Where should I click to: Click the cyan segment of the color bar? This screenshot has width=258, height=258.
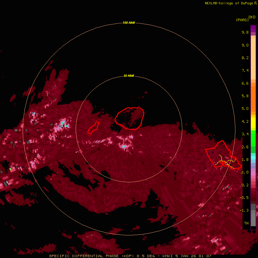tap(253, 158)
